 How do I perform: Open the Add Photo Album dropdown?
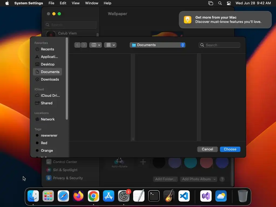[x=199, y=179]
